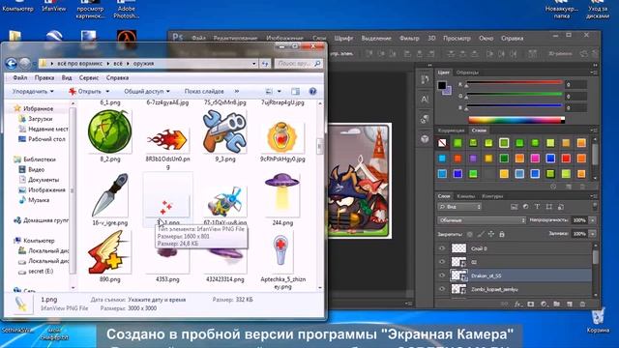Hide the layer named 02
The width and height of the screenshot is (619, 348).
pos(442,262)
